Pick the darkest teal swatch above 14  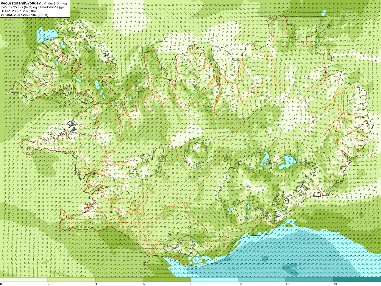tap(357, 280)
